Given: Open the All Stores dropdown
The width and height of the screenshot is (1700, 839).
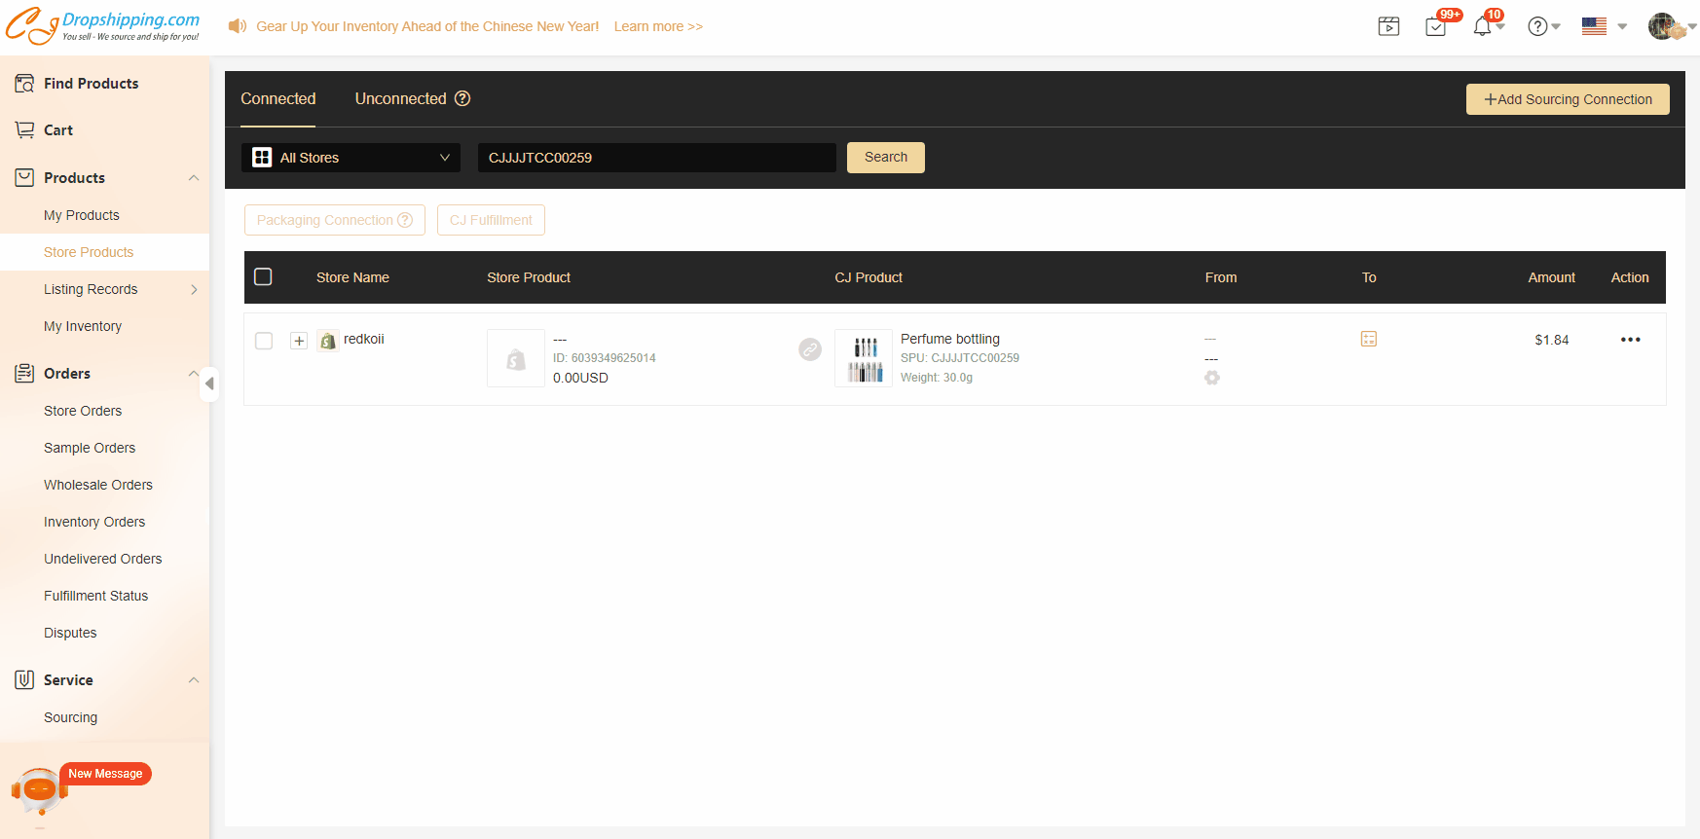Looking at the screenshot, I should pyautogui.click(x=351, y=158).
